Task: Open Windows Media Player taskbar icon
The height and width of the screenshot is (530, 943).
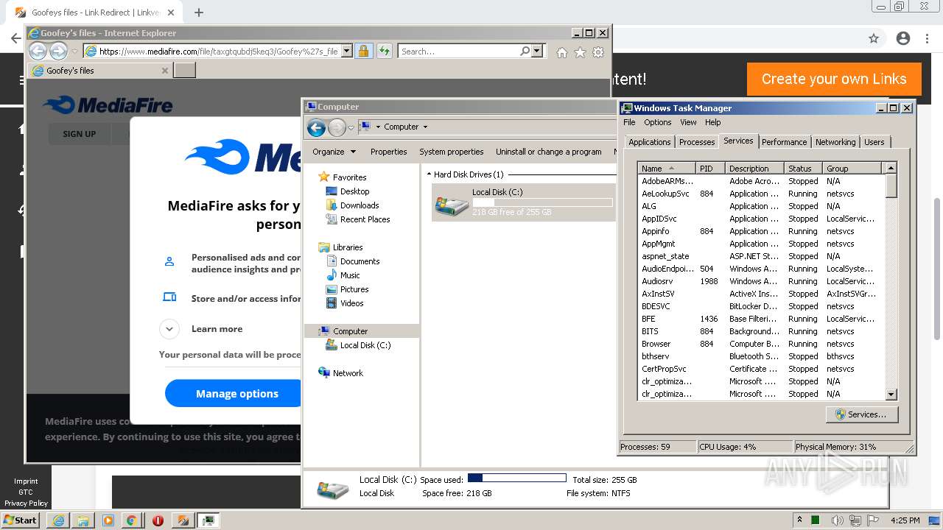Action: [x=108, y=520]
